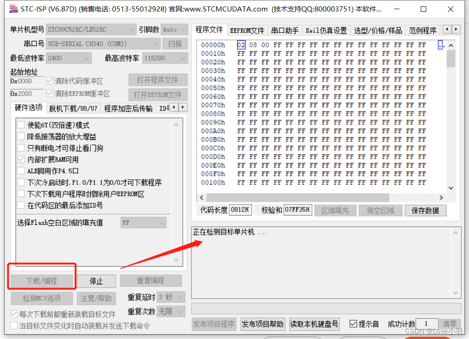The height and width of the screenshot is (339, 469).
Task: Toggle 在代码区的最后添加ID号 checkbox
Action: click(x=21, y=205)
